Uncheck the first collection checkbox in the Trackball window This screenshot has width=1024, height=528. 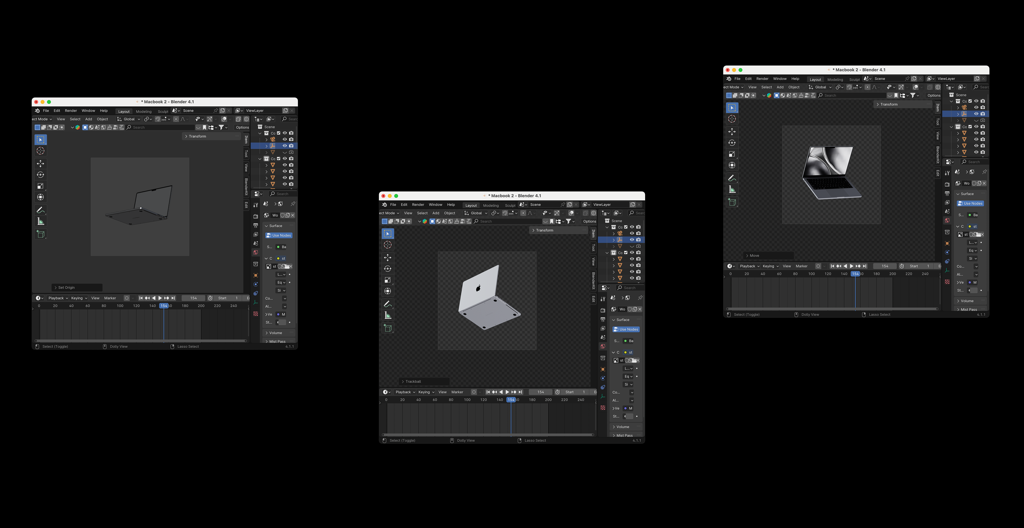[x=626, y=227]
